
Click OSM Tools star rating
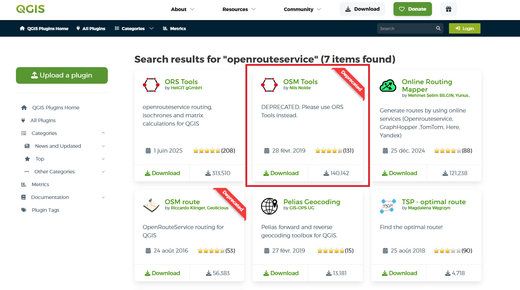coord(329,151)
